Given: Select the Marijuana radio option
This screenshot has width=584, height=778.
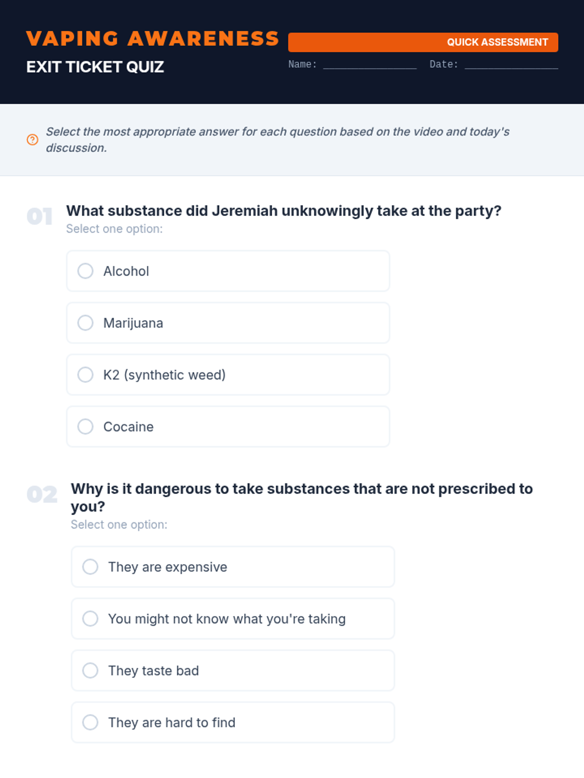Looking at the screenshot, I should coord(86,323).
